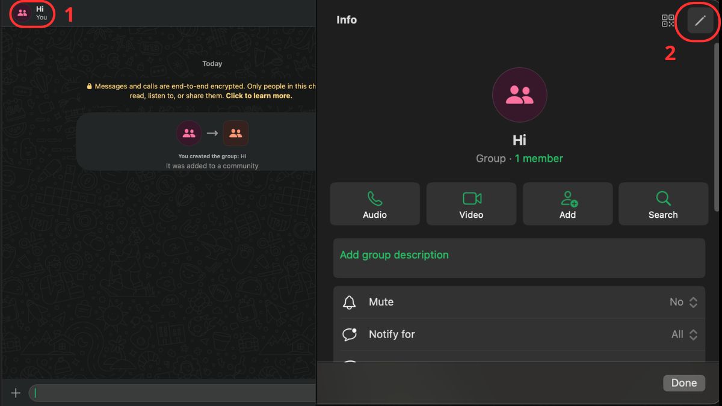Click the bell icon beside Mute
Image resolution: width=722 pixels, height=406 pixels.
[x=350, y=302]
